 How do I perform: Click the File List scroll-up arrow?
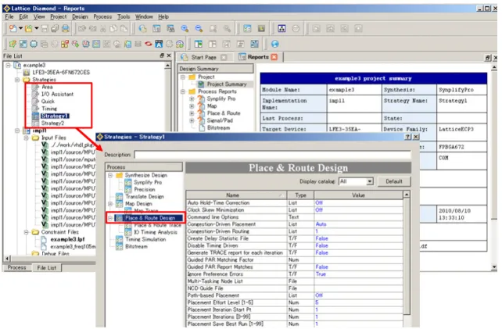click(x=167, y=66)
